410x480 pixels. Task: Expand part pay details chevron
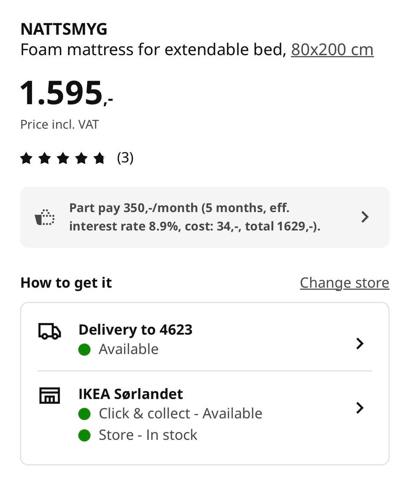365,217
